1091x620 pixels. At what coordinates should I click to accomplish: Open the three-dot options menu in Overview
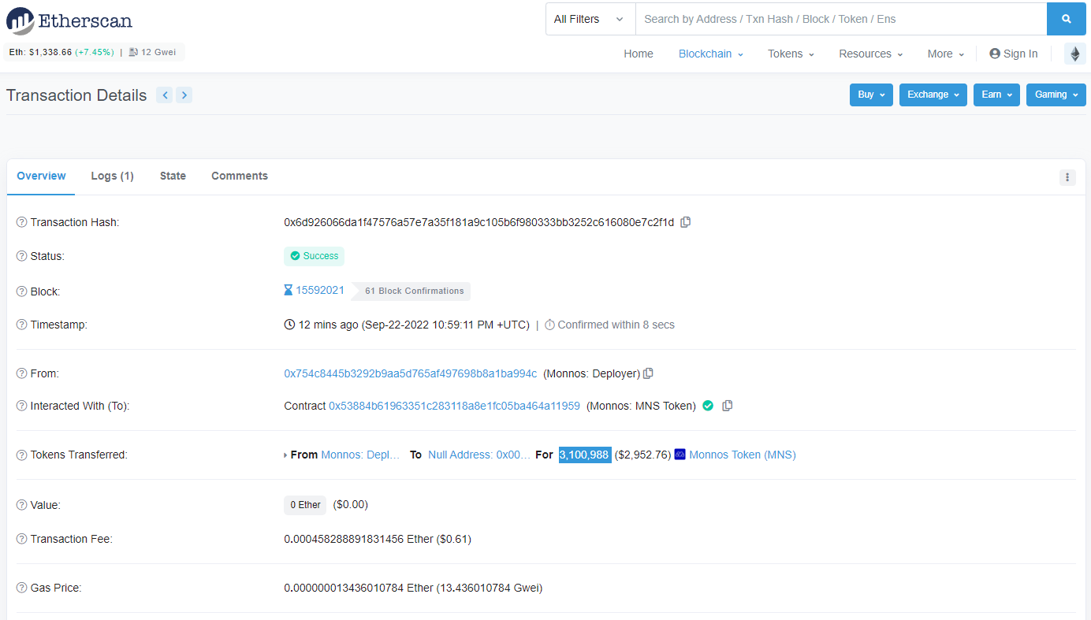point(1067,177)
